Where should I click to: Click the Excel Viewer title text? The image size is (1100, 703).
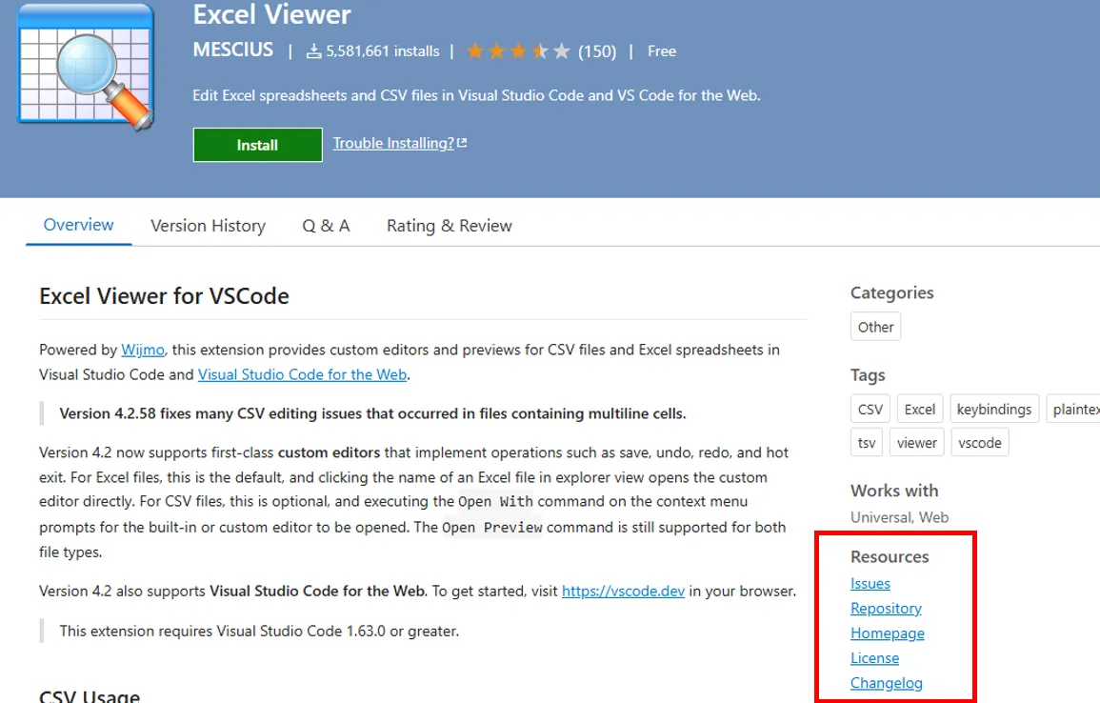pos(272,14)
